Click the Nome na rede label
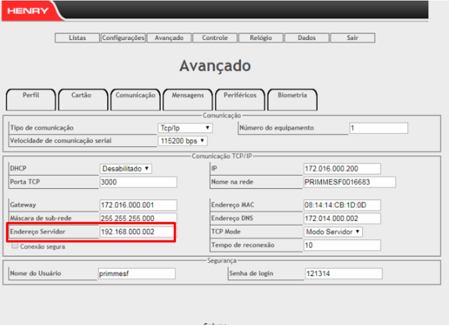This screenshot has width=449, height=325. (232, 182)
